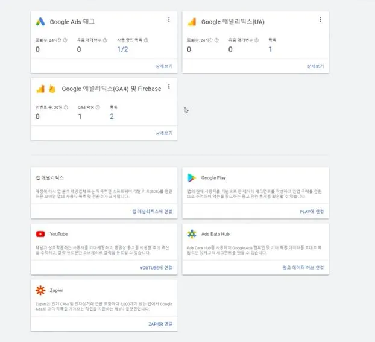Click the Ads Data Hub description text

click(254, 250)
